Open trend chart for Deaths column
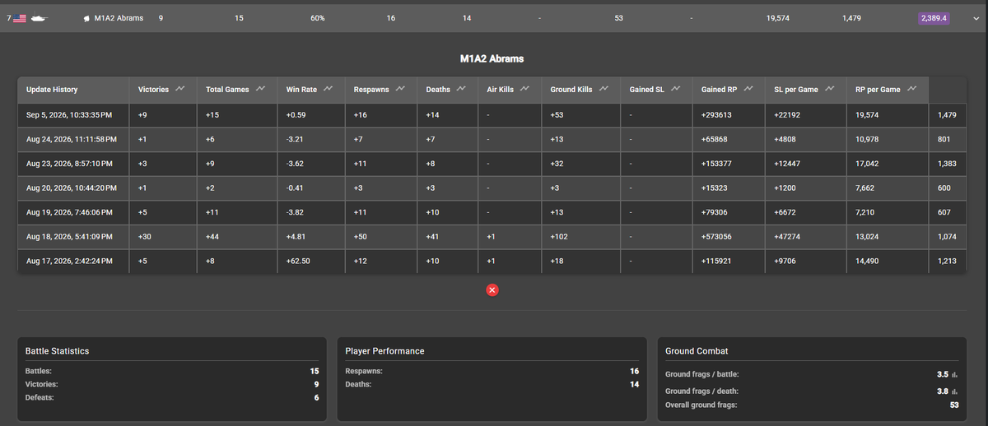 pyautogui.click(x=461, y=89)
